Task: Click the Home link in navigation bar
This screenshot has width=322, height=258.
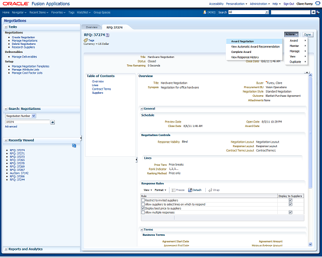Action: [6, 12]
